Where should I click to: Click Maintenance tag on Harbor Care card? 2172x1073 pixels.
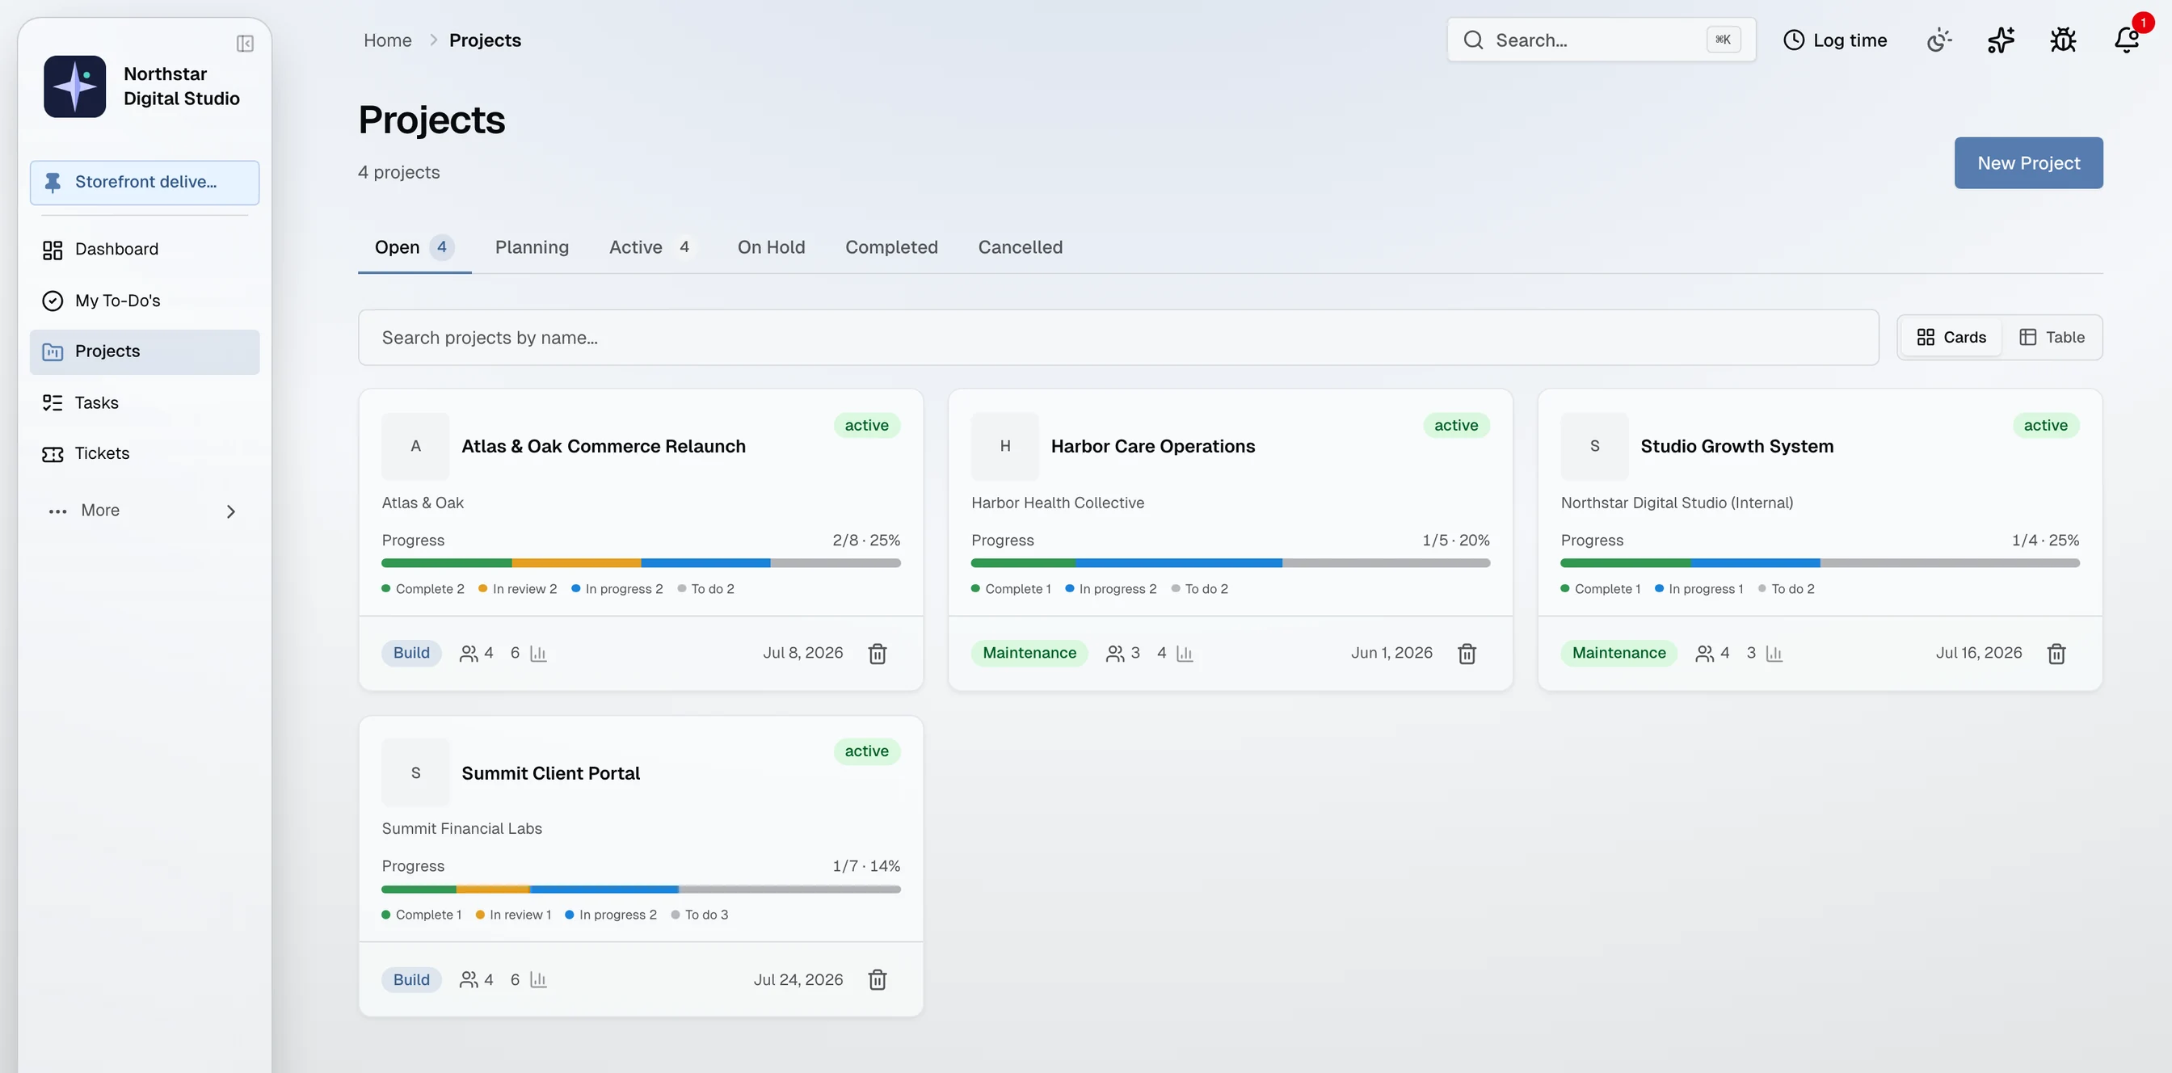(1029, 653)
